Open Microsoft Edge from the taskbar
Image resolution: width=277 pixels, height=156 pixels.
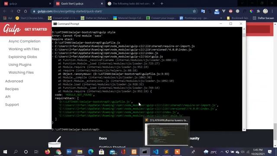(90, 152)
